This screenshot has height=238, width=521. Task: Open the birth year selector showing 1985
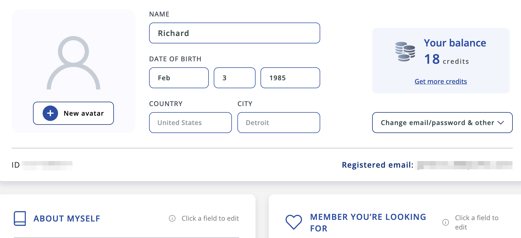click(290, 78)
